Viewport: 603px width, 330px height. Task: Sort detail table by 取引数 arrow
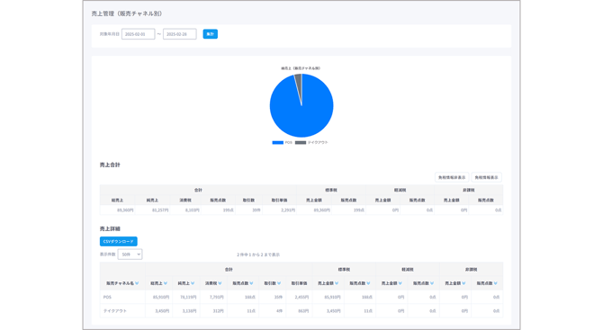click(x=279, y=283)
